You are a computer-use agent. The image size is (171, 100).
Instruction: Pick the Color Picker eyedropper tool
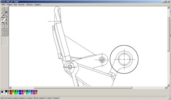click(x=3, y=16)
